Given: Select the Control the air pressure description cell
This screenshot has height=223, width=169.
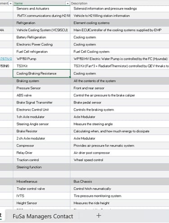Looking at the screenshot, I should click(119, 95).
